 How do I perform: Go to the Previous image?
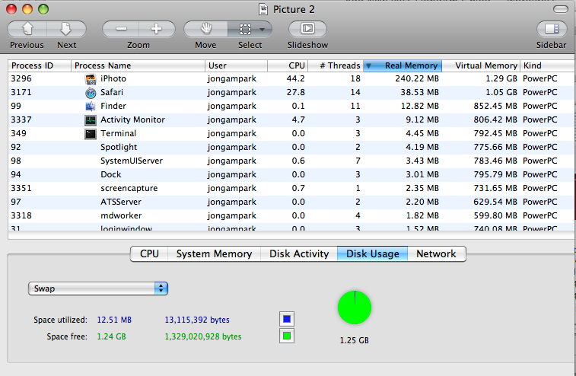coord(27,29)
